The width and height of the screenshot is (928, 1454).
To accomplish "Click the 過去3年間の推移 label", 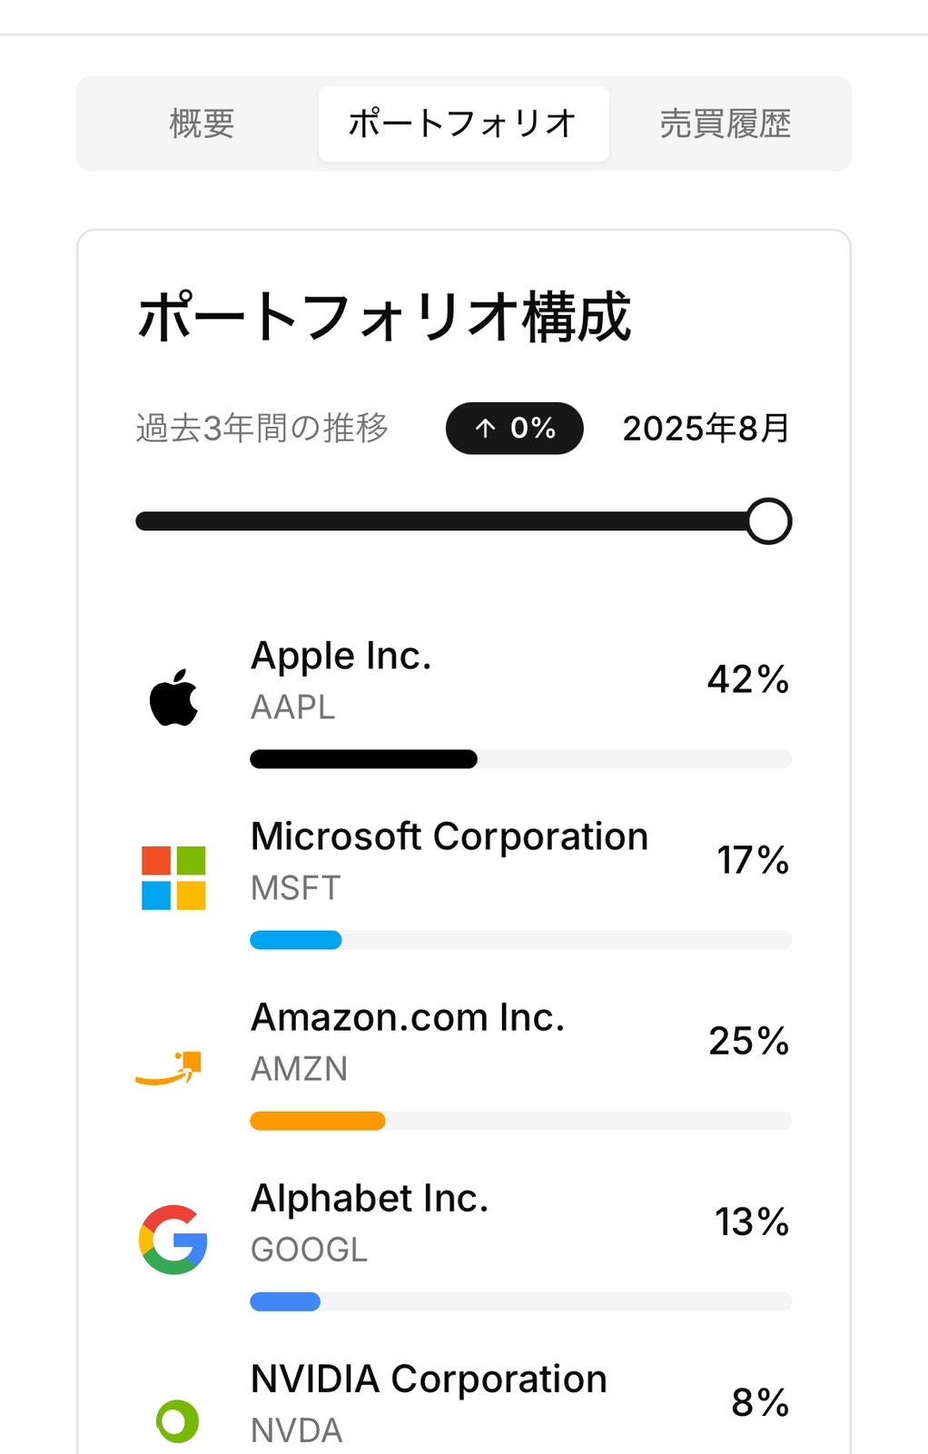I will tap(262, 428).
